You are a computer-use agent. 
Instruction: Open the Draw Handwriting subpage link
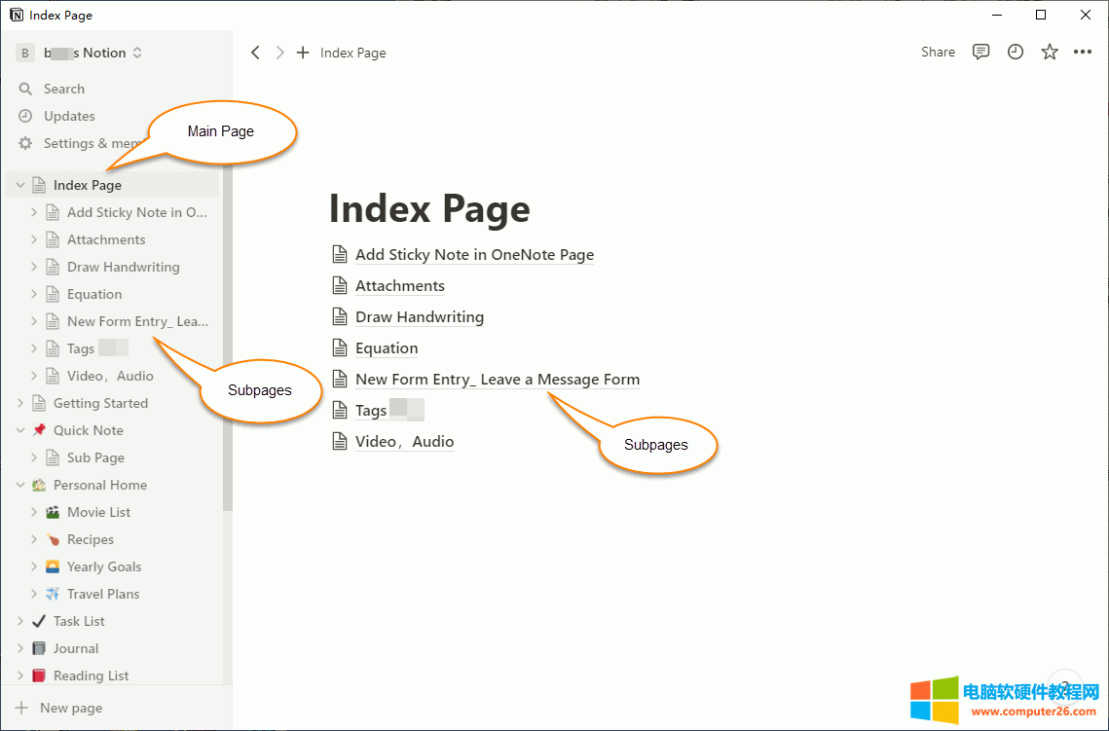click(419, 317)
